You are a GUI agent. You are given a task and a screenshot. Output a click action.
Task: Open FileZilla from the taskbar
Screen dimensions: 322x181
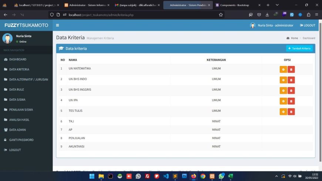point(147,176)
